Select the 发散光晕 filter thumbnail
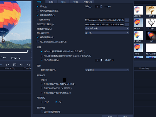 [x=139, y=10]
